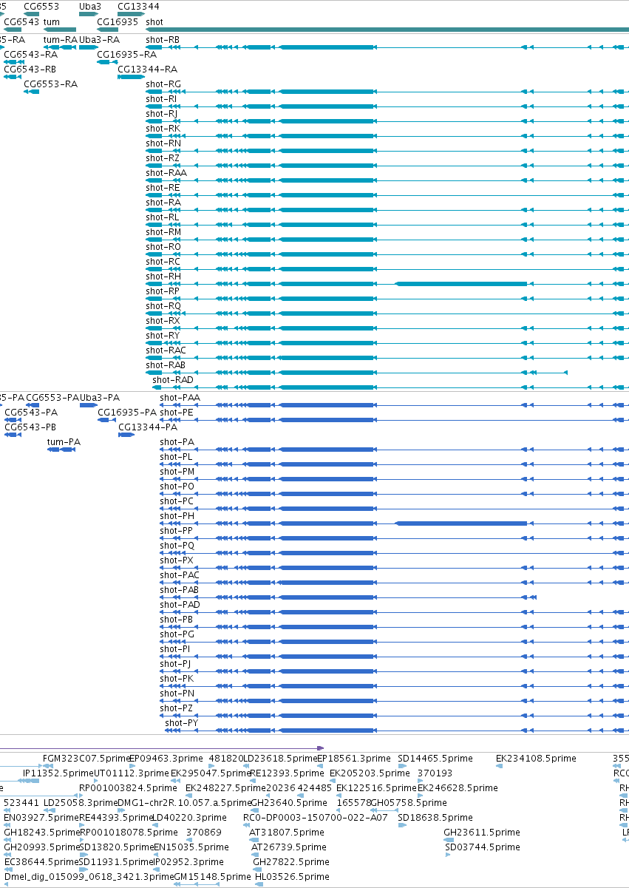Viewport: 629px width, 888px height.
Task: Select the shot-RK transcript label
Action: point(163,128)
